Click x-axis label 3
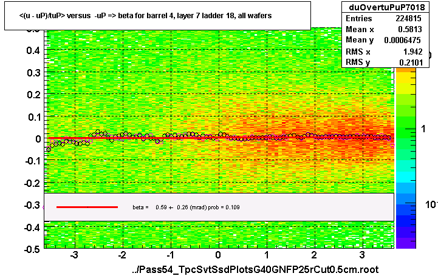The image size is (438, 276). (x=362, y=255)
